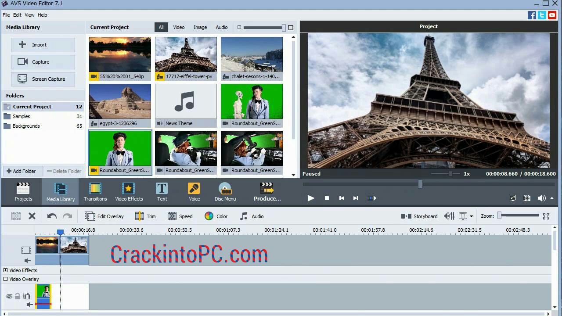Click the Video Overlay track group icon
The width and height of the screenshot is (562, 316).
pos(26,296)
